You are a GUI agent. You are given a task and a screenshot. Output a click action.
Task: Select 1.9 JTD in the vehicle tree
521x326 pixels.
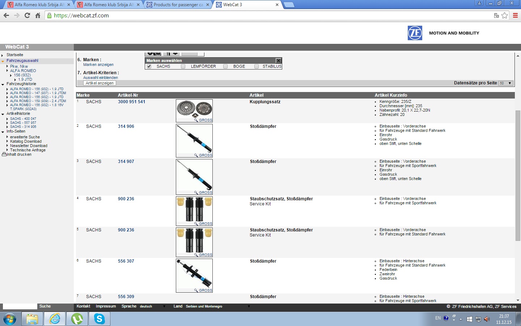pos(25,80)
